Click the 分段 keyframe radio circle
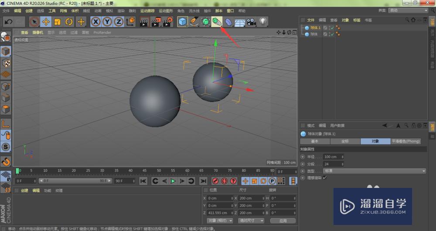 point(303,164)
